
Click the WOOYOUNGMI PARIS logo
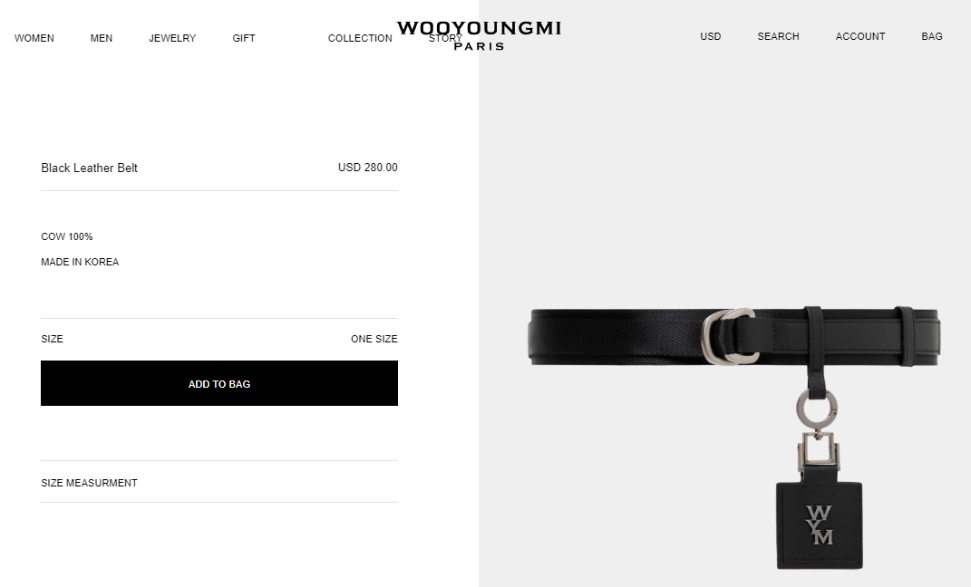click(x=479, y=35)
